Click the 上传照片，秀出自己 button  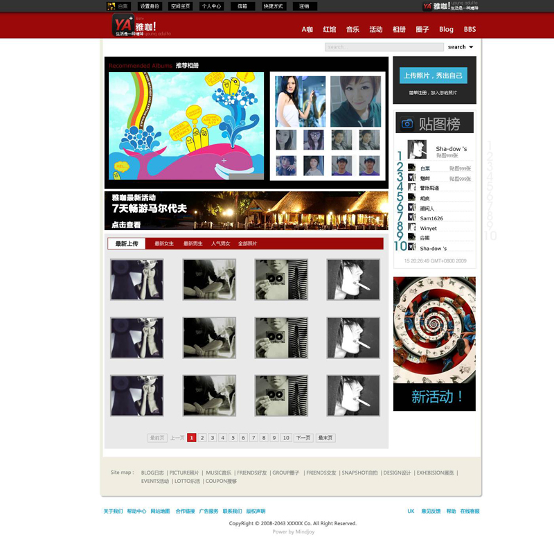pos(434,76)
